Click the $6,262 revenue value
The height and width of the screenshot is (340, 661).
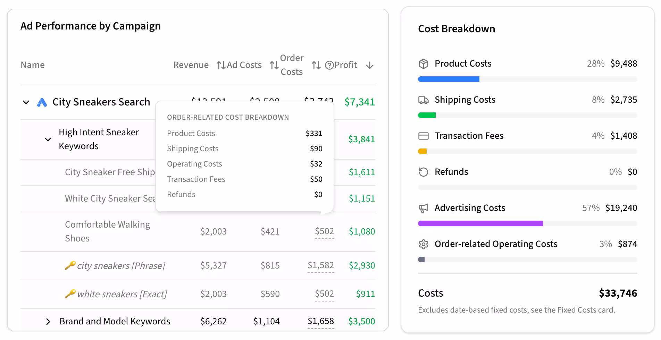pyautogui.click(x=214, y=321)
